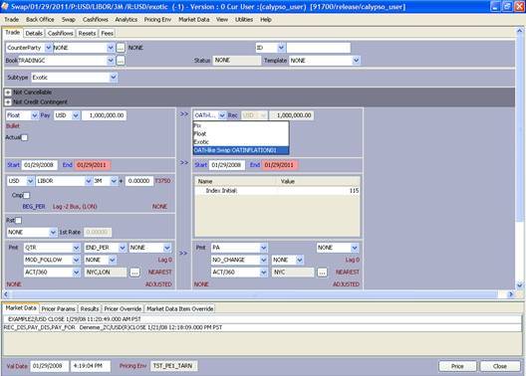Click the copy arrows beside Pmt rows
526x376 pixels.
pos(183,253)
